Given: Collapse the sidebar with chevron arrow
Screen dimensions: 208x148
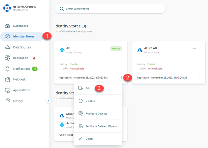Looking at the screenshot, I should click(48, 100).
